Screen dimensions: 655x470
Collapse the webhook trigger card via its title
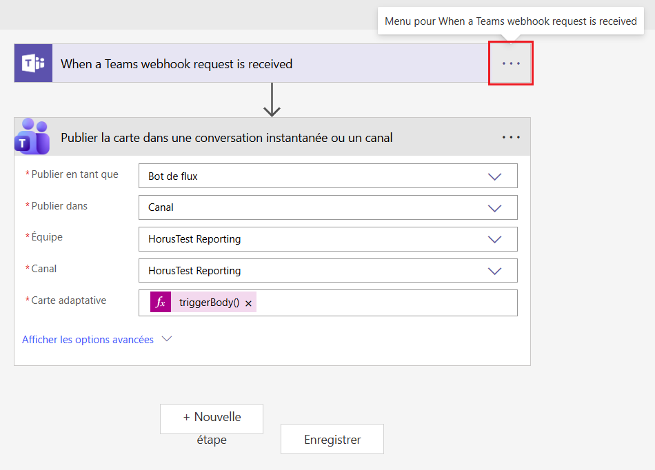pyautogui.click(x=177, y=64)
